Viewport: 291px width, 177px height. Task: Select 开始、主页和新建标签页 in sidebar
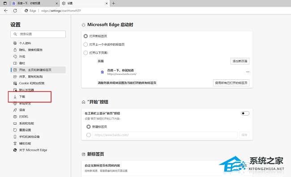(x=38, y=70)
